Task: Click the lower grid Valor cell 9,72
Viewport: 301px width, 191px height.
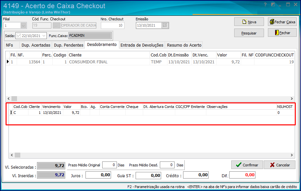Action: point(72,113)
